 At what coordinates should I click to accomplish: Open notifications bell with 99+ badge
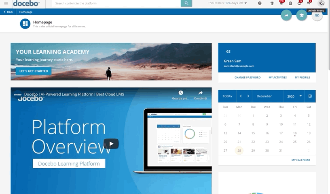coord(281,3)
